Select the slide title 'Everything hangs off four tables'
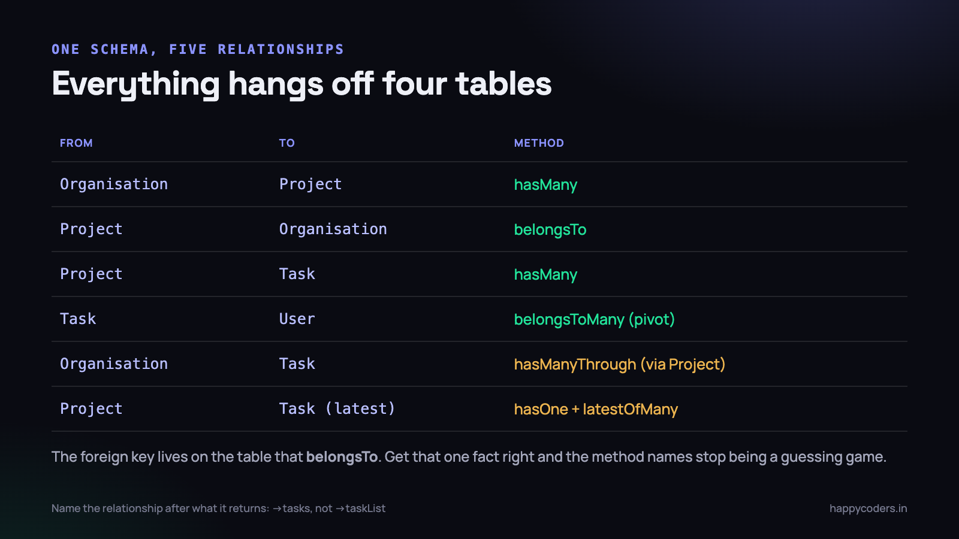 pos(301,84)
